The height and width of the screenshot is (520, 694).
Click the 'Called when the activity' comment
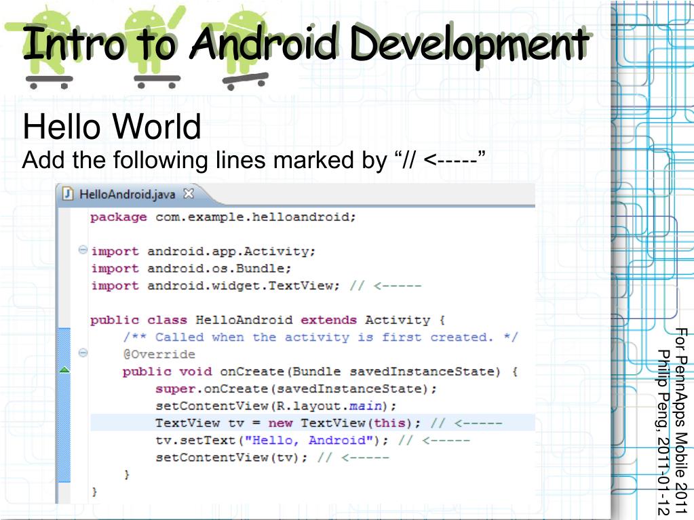(320, 337)
